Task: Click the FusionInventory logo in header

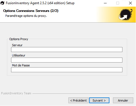Action: [125, 14]
